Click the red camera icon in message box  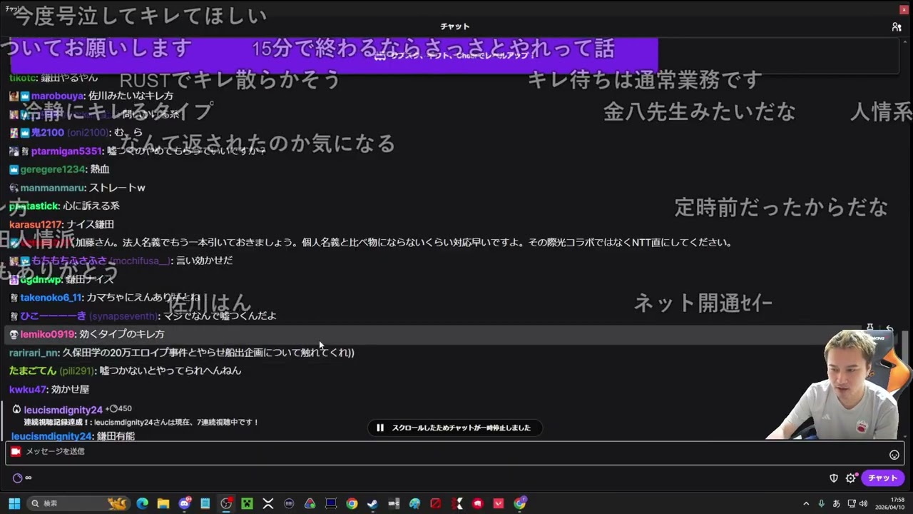point(16,451)
